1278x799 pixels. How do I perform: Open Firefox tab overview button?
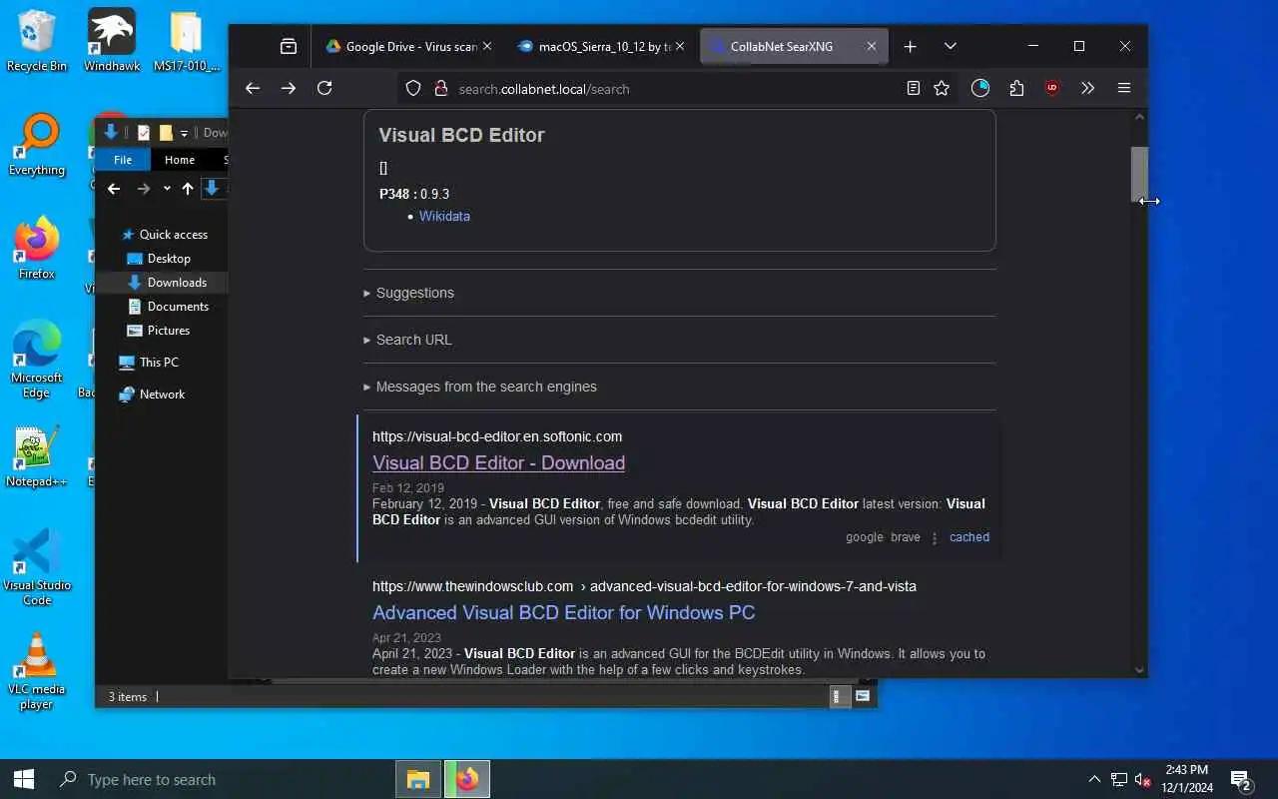[x=289, y=46]
